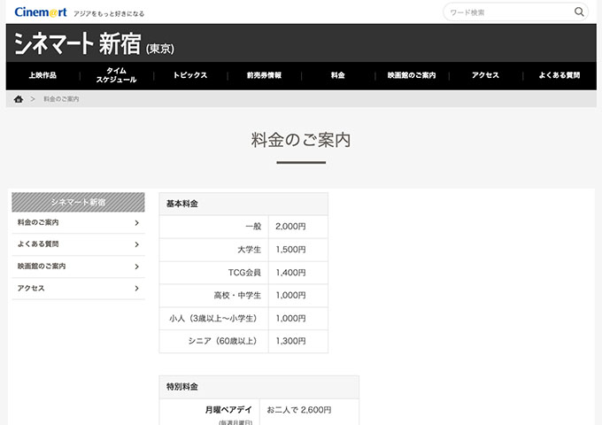Screen dimensions: 602x425
Task: Click the TCG会員 row label
Action: pos(244,273)
